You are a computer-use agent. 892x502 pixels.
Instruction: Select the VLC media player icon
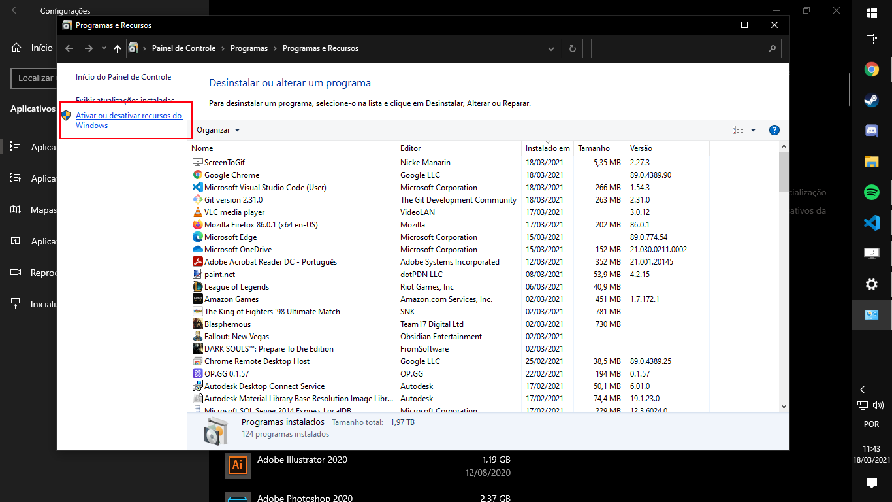pos(198,212)
